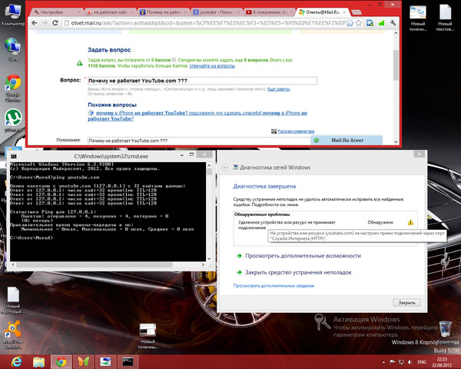Click the volume speaker tray icon
The image size is (461, 369).
410,362
